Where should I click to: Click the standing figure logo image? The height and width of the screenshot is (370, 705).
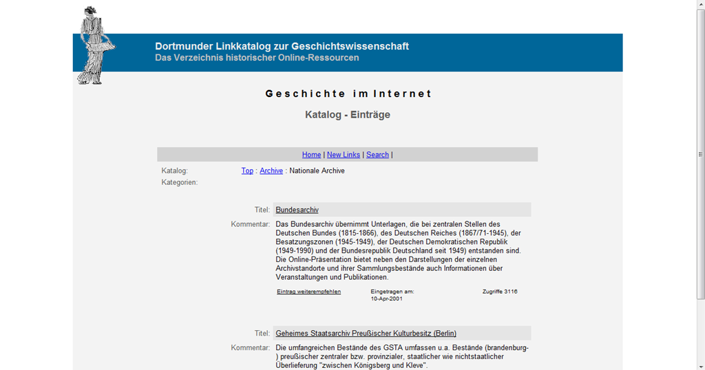pos(96,45)
